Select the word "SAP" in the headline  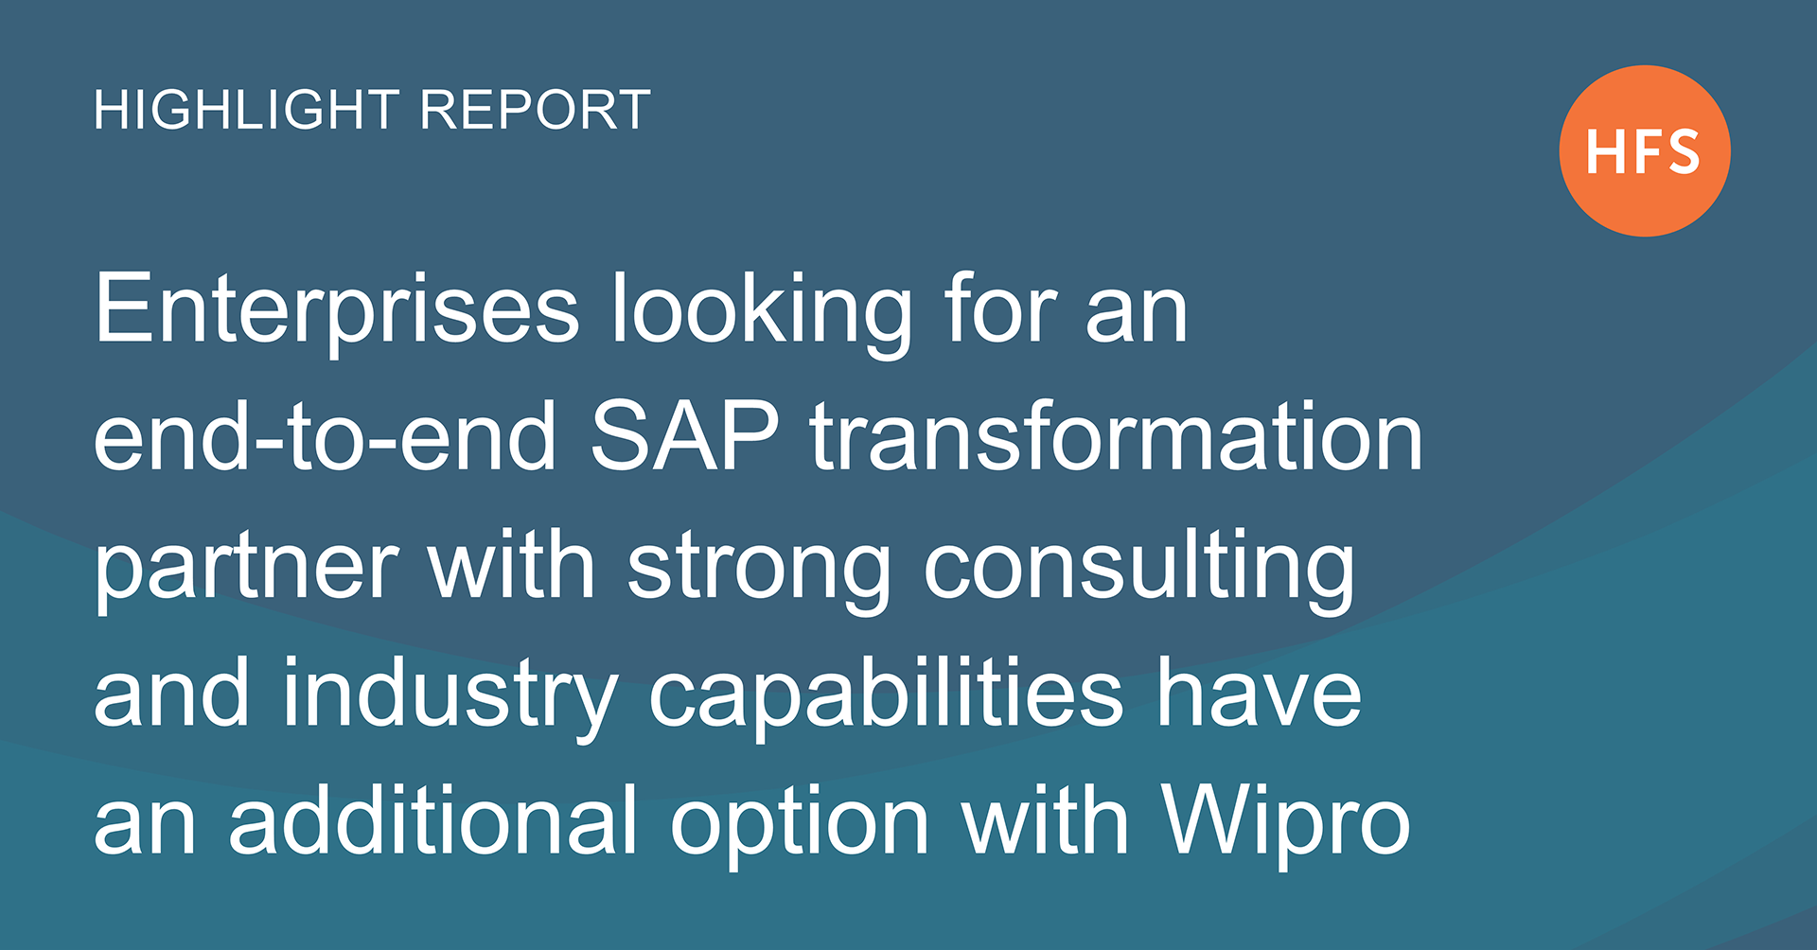tap(685, 436)
